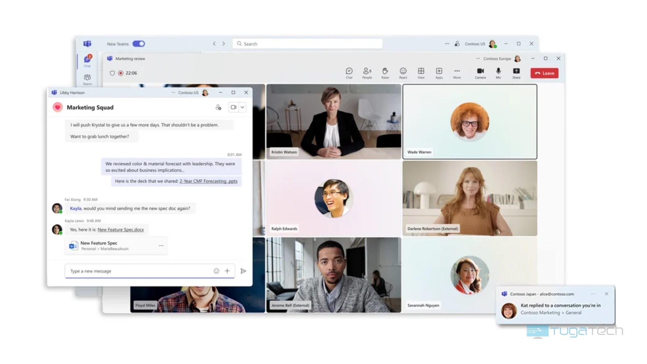Viewport: 647px width, 364px height.
Task: Click the Search box in main Teams window
Action: pyautogui.click(x=307, y=44)
